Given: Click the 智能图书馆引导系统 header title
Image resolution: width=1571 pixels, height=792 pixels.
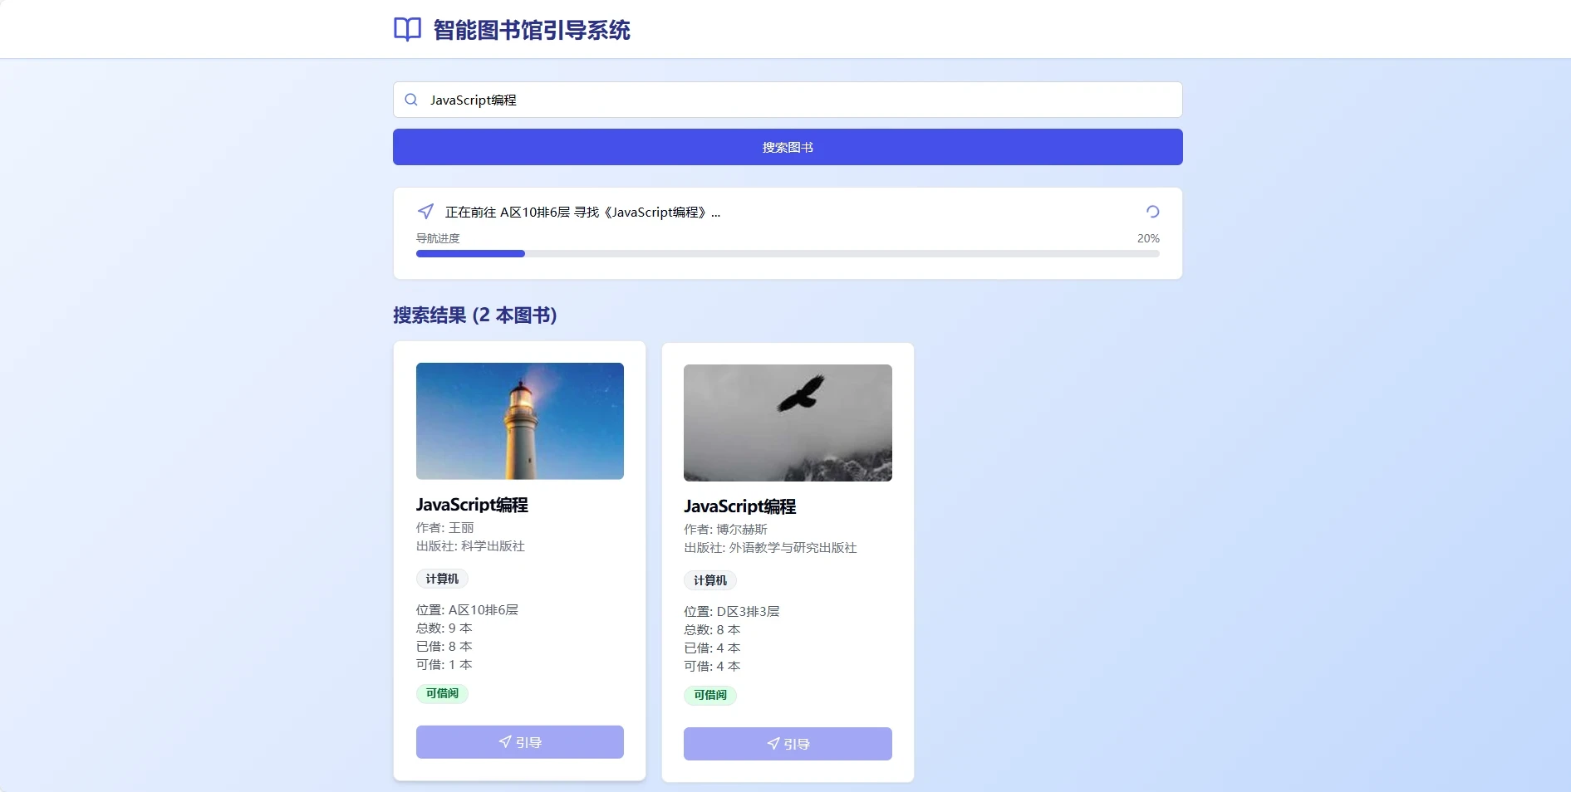Looking at the screenshot, I should point(532,30).
